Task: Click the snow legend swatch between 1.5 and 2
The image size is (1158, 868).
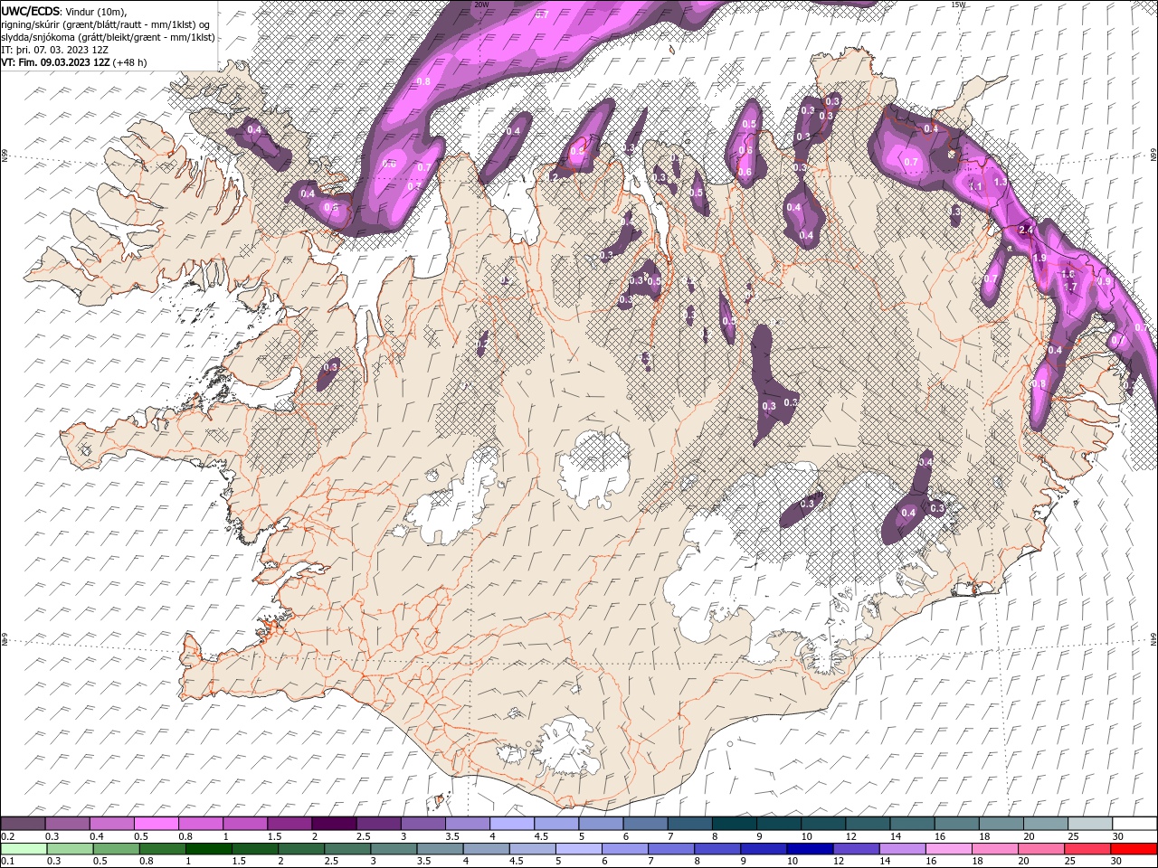Action: point(289,824)
